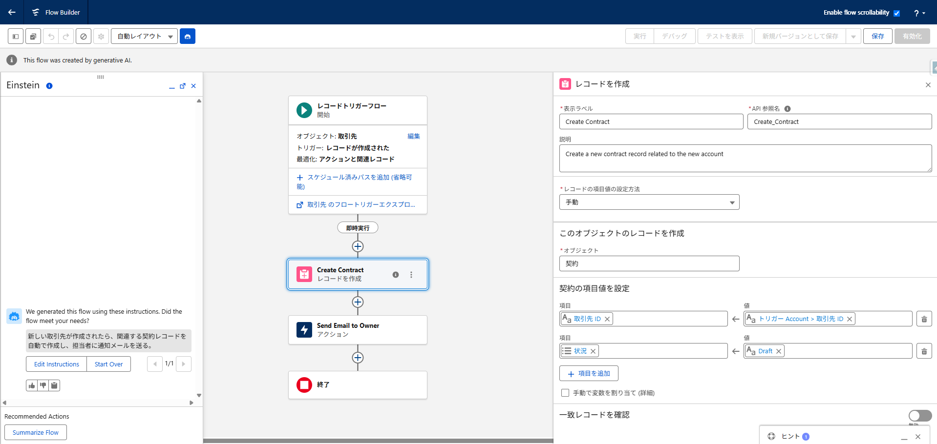Viewport: 937px width, 444px height.
Task: Click the thumbs down feedback icon
Action: click(43, 385)
